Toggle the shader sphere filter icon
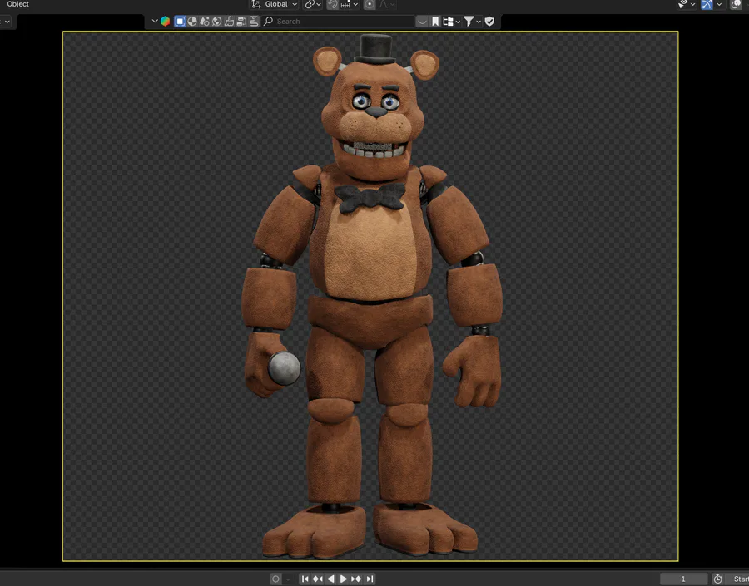Image resolution: width=749 pixels, height=586 pixels. coord(192,21)
